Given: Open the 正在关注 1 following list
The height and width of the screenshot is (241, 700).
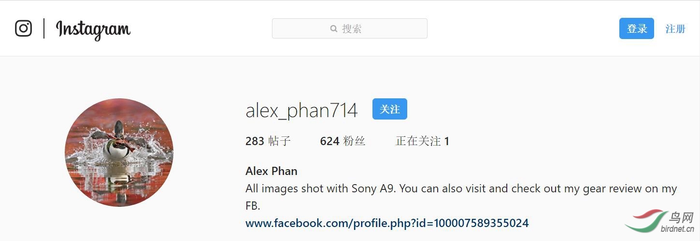Looking at the screenshot, I should pos(422,141).
